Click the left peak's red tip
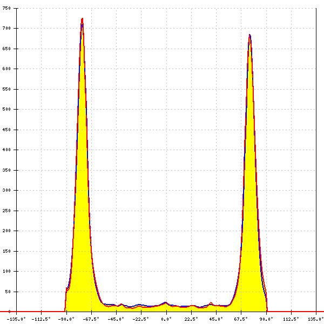This screenshot has width=324, height=324. (x=82, y=20)
